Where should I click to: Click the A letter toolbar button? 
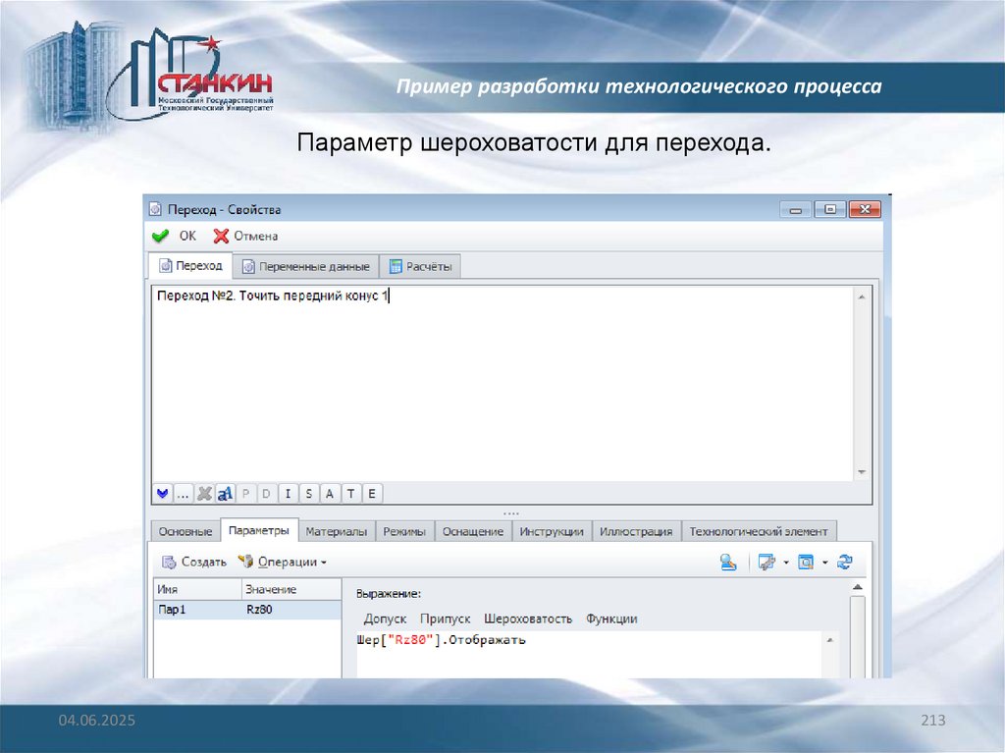330,493
